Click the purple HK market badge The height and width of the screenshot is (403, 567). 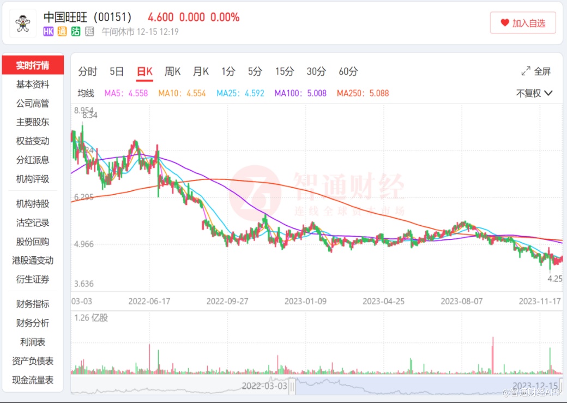tap(49, 32)
